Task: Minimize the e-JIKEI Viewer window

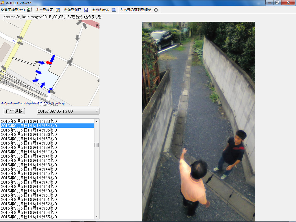Action: pyautogui.click(x=270, y=2)
